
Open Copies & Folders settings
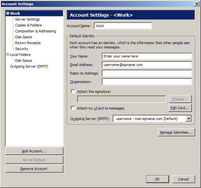[x=28, y=25]
